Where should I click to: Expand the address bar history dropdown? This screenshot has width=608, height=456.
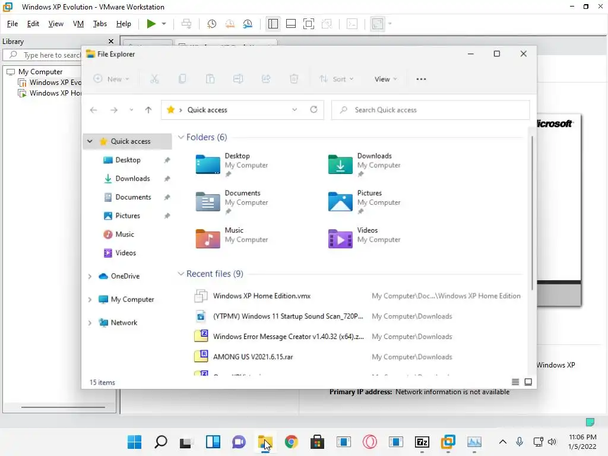[294, 110]
